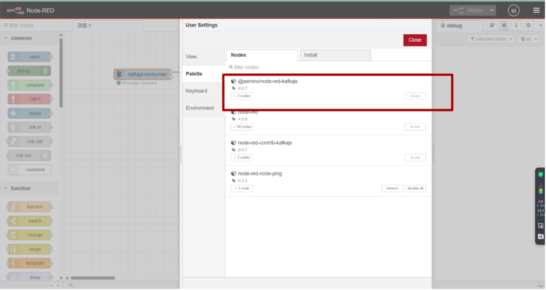Screen dimensions: 546x290
Task: Open the Deploy dropdown arrow
Action: pos(491,10)
